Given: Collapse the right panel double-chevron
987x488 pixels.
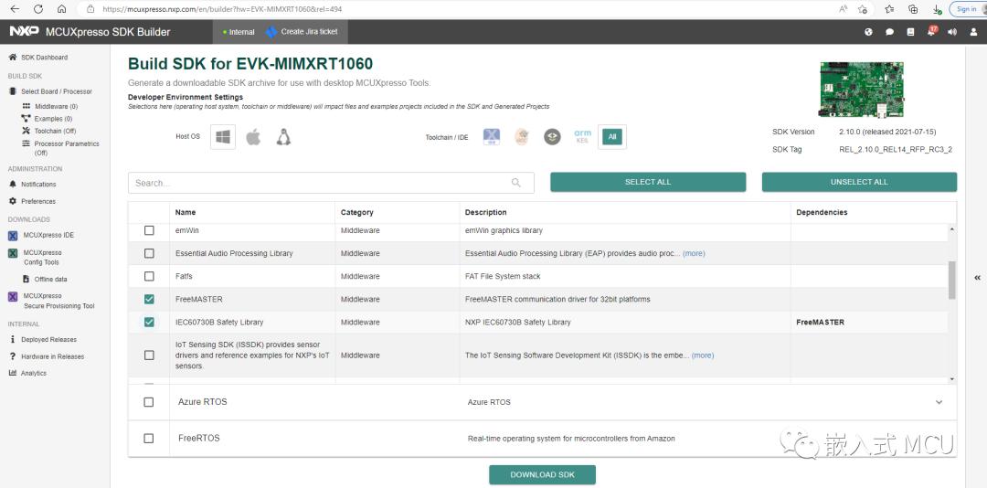Looking at the screenshot, I should tap(977, 278).
